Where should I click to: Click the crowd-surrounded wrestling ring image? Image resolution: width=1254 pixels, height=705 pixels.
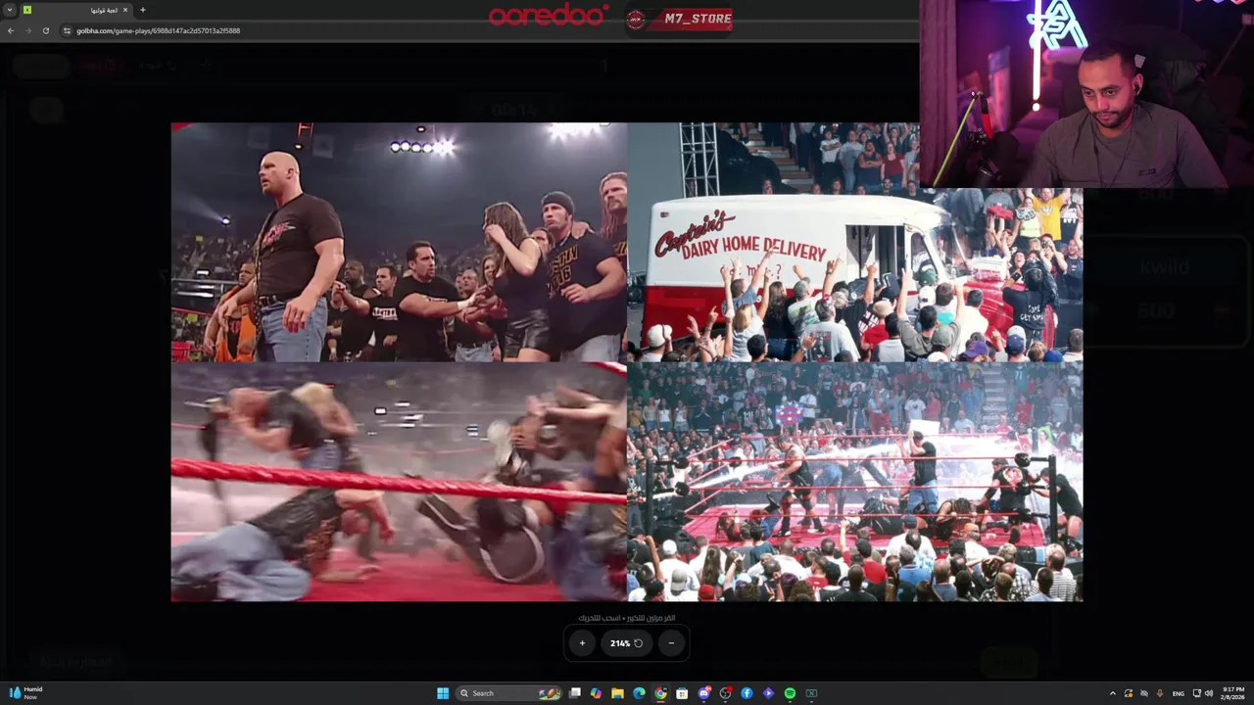(854, 482)
